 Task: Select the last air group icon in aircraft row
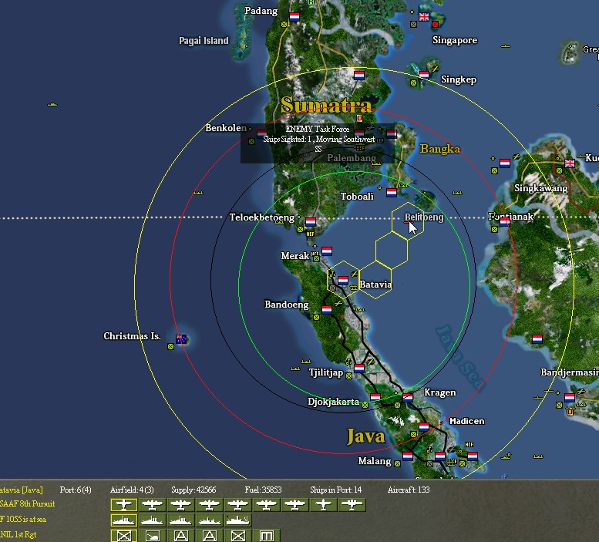[352, 505]
